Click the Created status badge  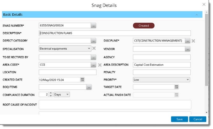[x=143, y=26]
